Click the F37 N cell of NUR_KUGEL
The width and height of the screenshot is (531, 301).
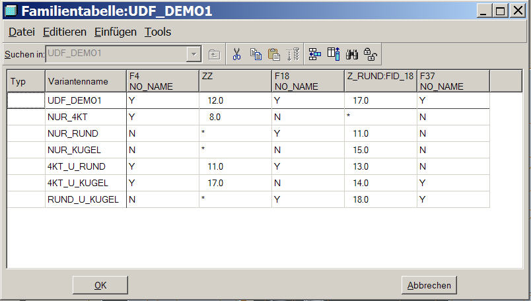tap(453, 150)
